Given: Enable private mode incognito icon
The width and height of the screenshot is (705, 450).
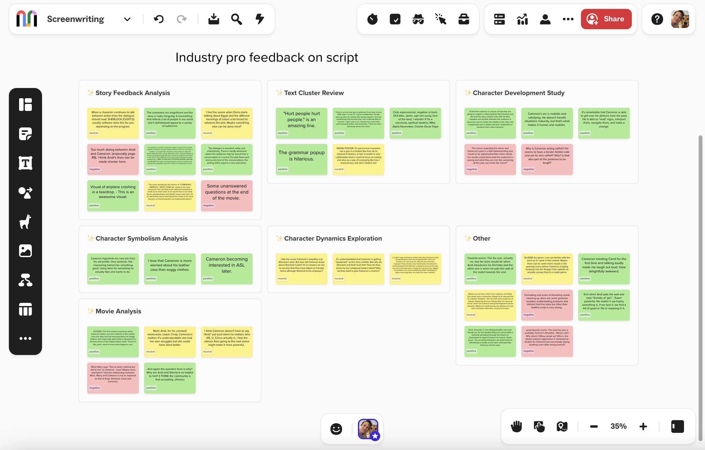Looking at the screenshot, I should 418,19.
